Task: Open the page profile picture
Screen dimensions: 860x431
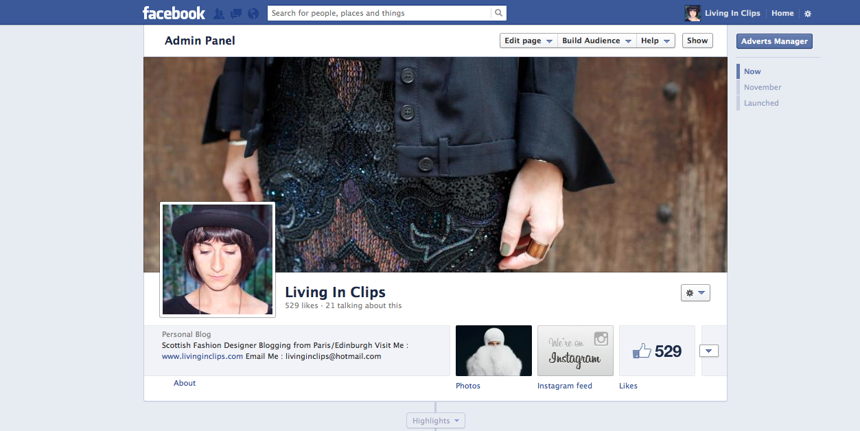Action: pyautogui.click(x=218, y=259)
